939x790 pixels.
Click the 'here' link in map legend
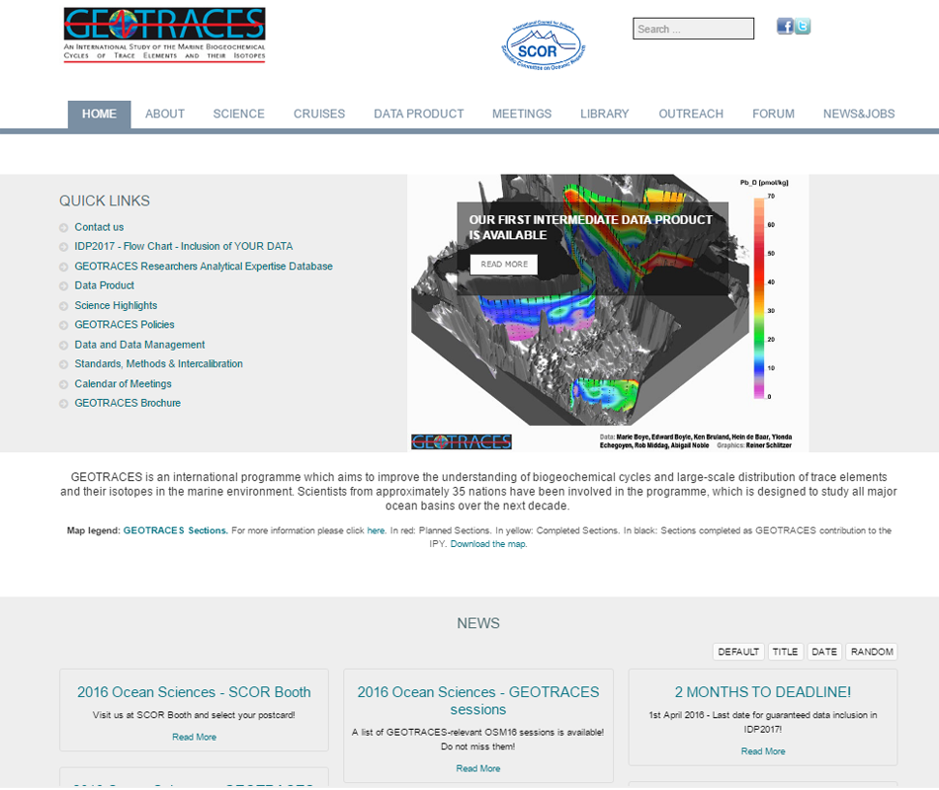point(376,531)
